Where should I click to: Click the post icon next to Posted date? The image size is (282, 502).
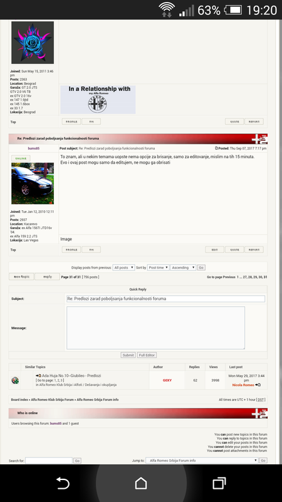click(x=216, y=148)
